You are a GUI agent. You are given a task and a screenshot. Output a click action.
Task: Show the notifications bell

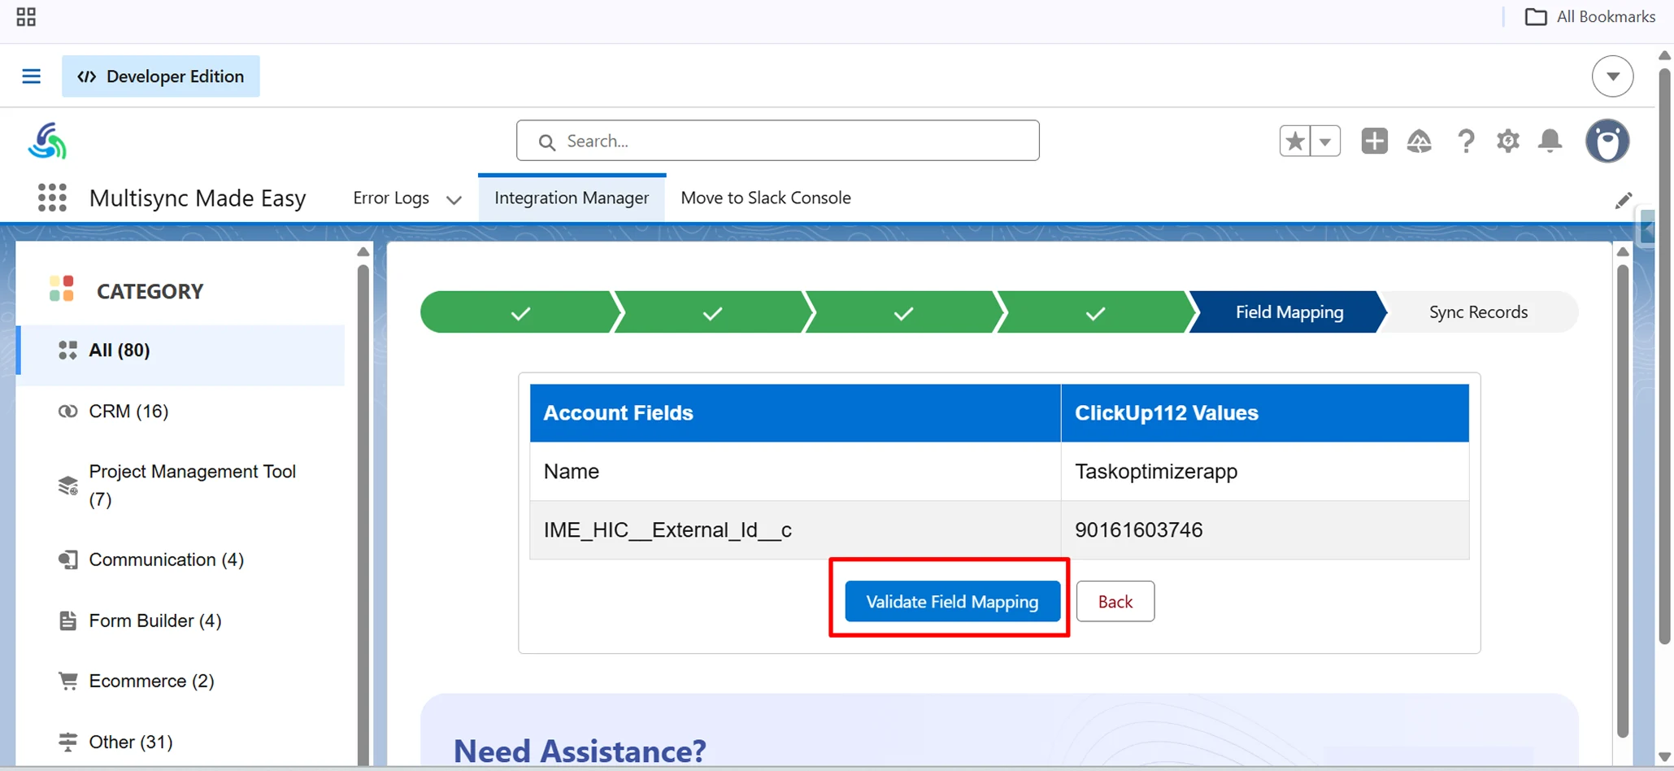point(1550,142)
